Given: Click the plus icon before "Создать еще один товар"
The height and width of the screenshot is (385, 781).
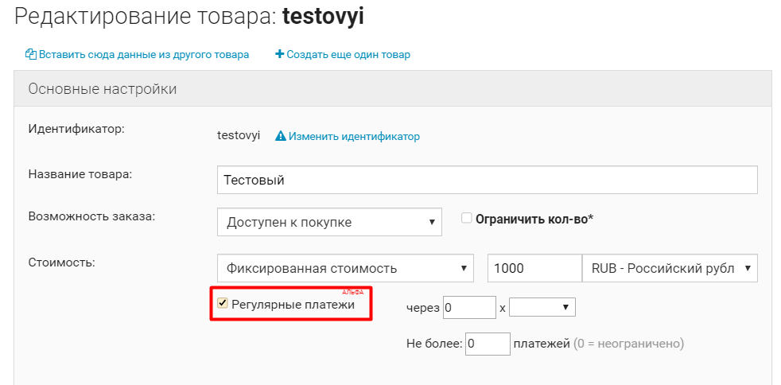Looking at the screenshot, I should [279, 55].
